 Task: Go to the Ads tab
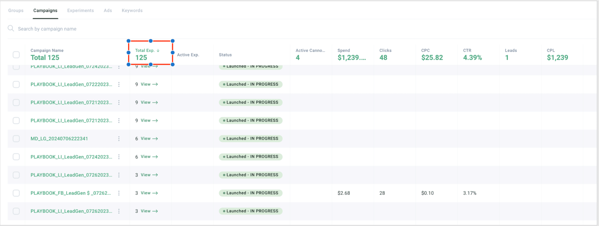(x=108, y=10)
